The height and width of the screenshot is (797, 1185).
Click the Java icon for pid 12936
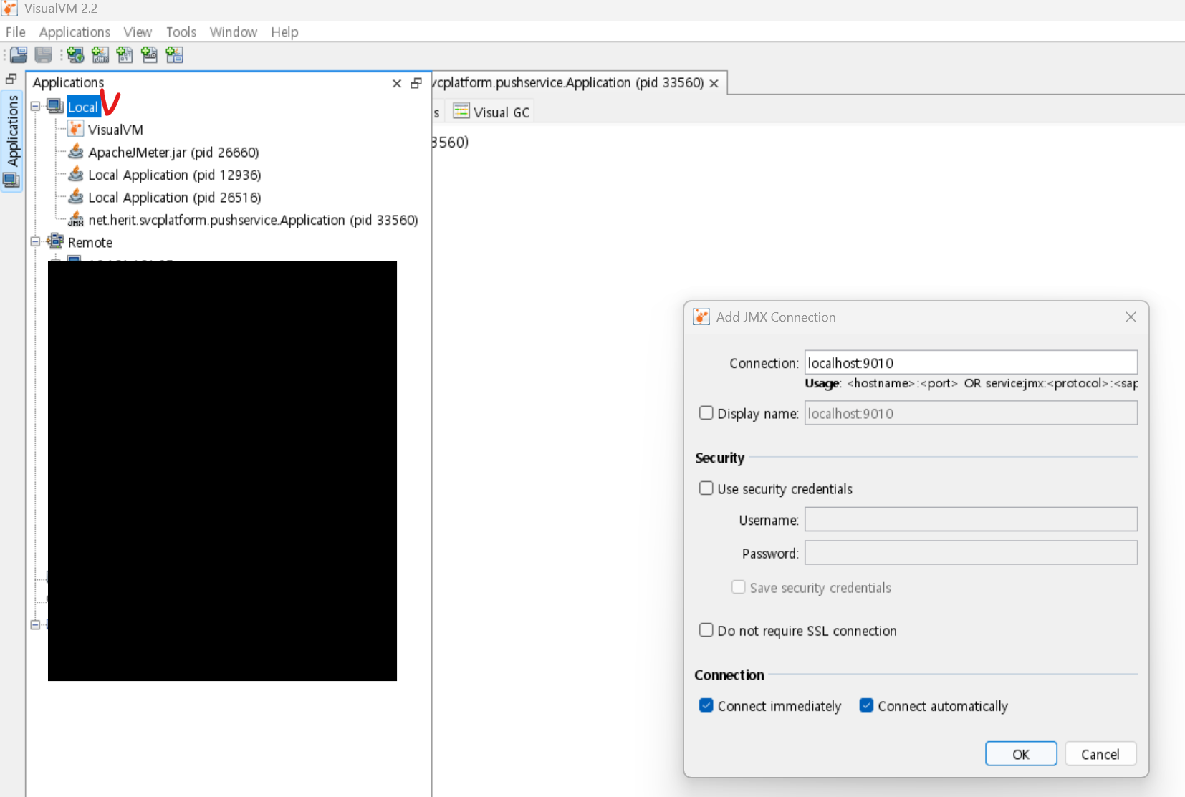(x=75, y=175)
